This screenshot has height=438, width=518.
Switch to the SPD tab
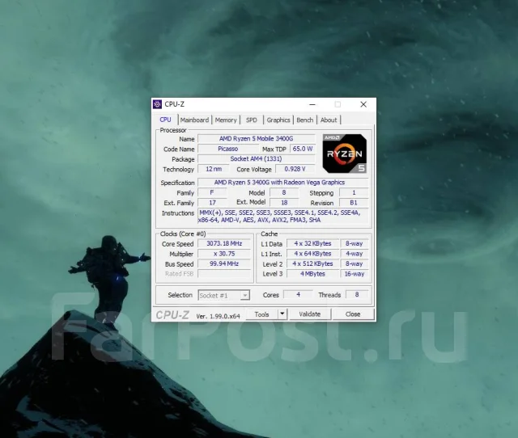click(252, 120)
